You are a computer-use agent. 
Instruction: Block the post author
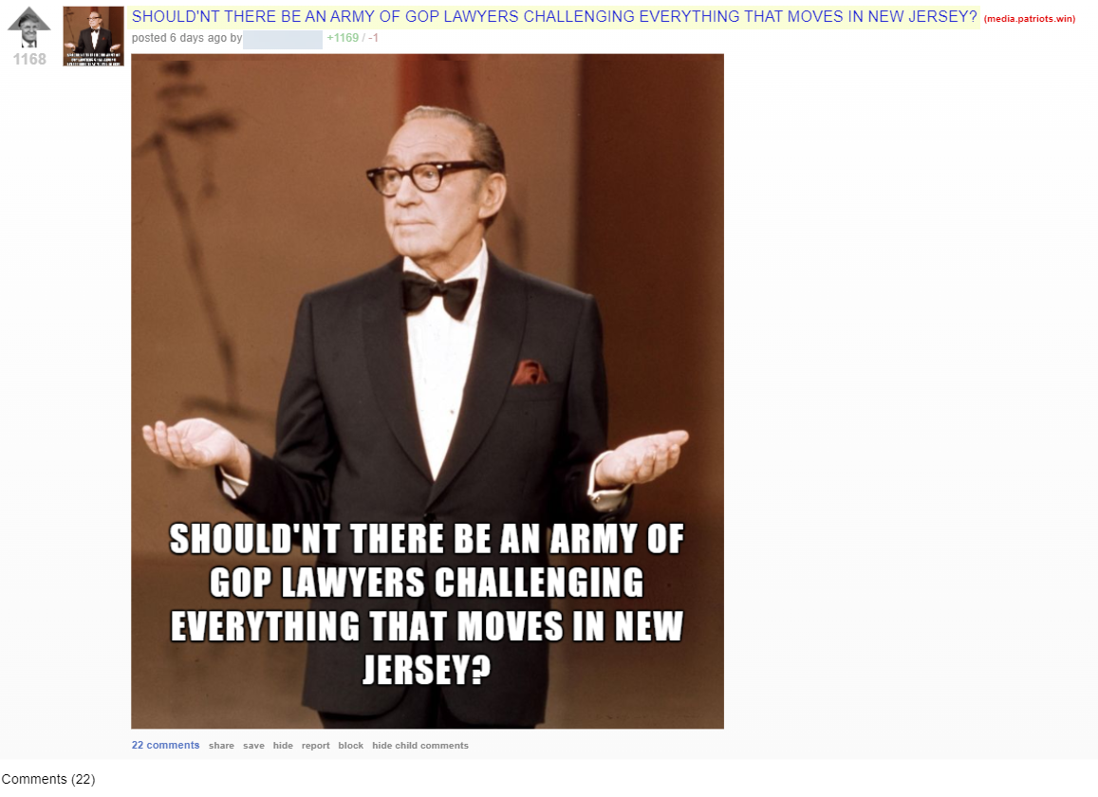click(x=351, y=745)
